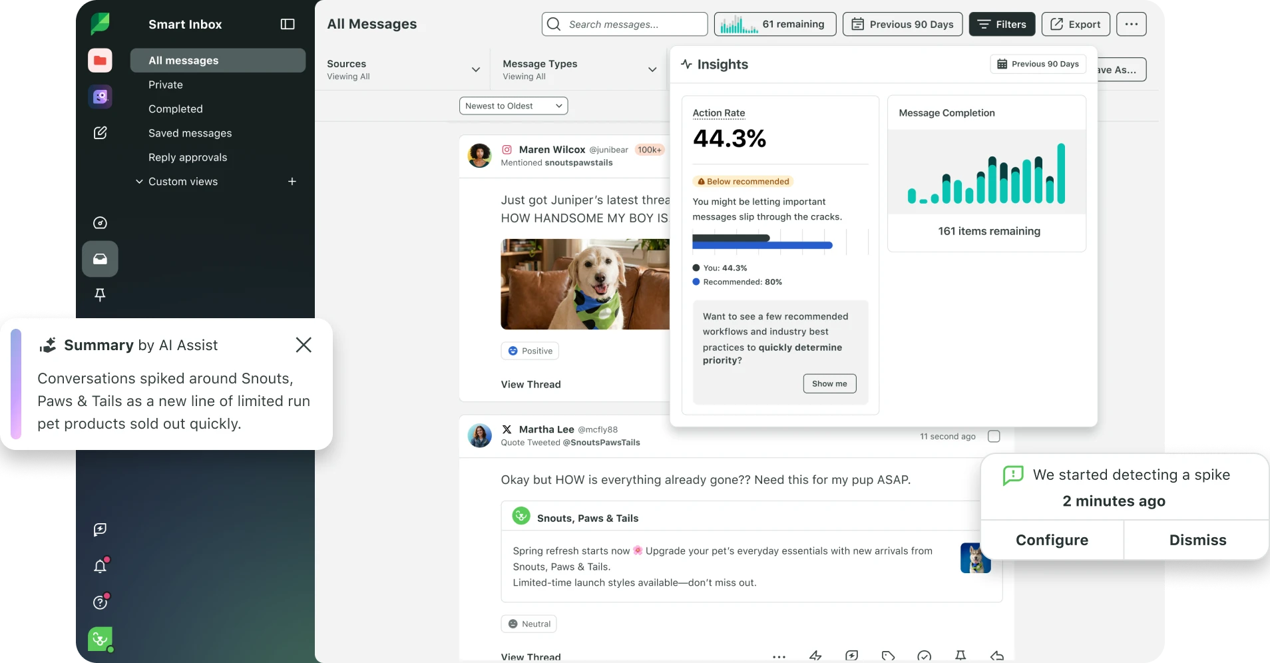The image size is (1270, 663).
Task: Open Previous 90 Days in Insights panel
Action: pos(1038,64)
